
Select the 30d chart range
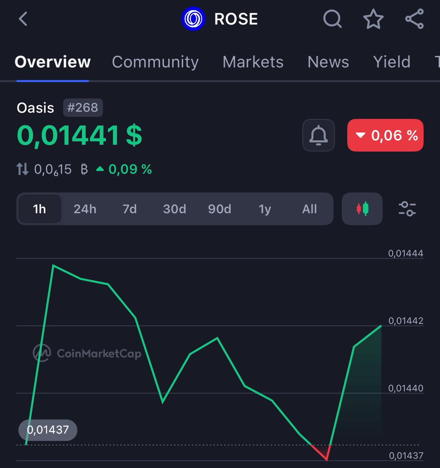(175, 209)
